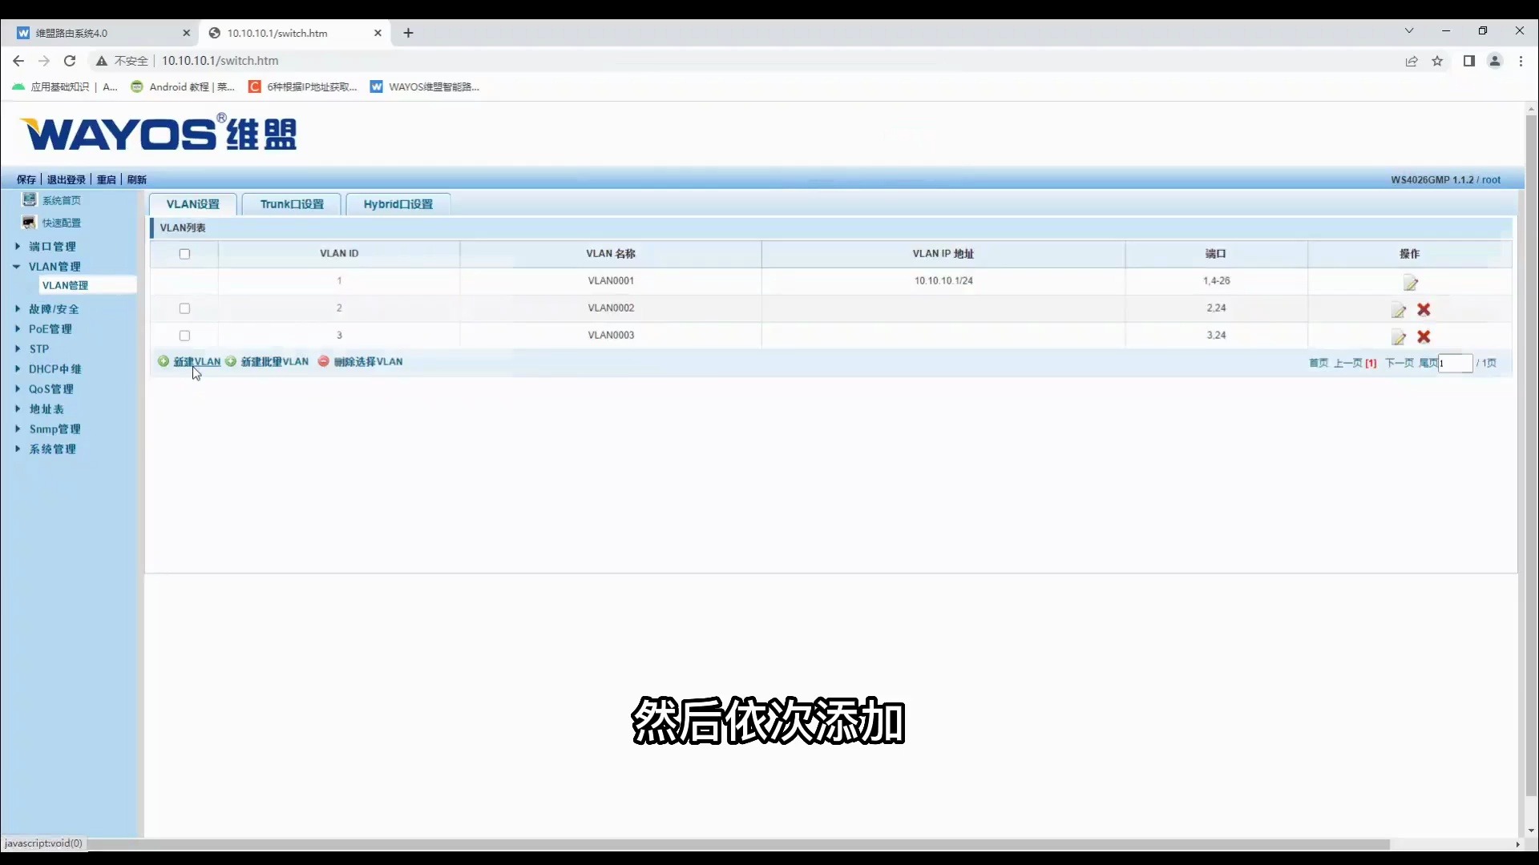Switch to Trunk口设置 tab
1539x865 pixels.
(x=292, y=204)
